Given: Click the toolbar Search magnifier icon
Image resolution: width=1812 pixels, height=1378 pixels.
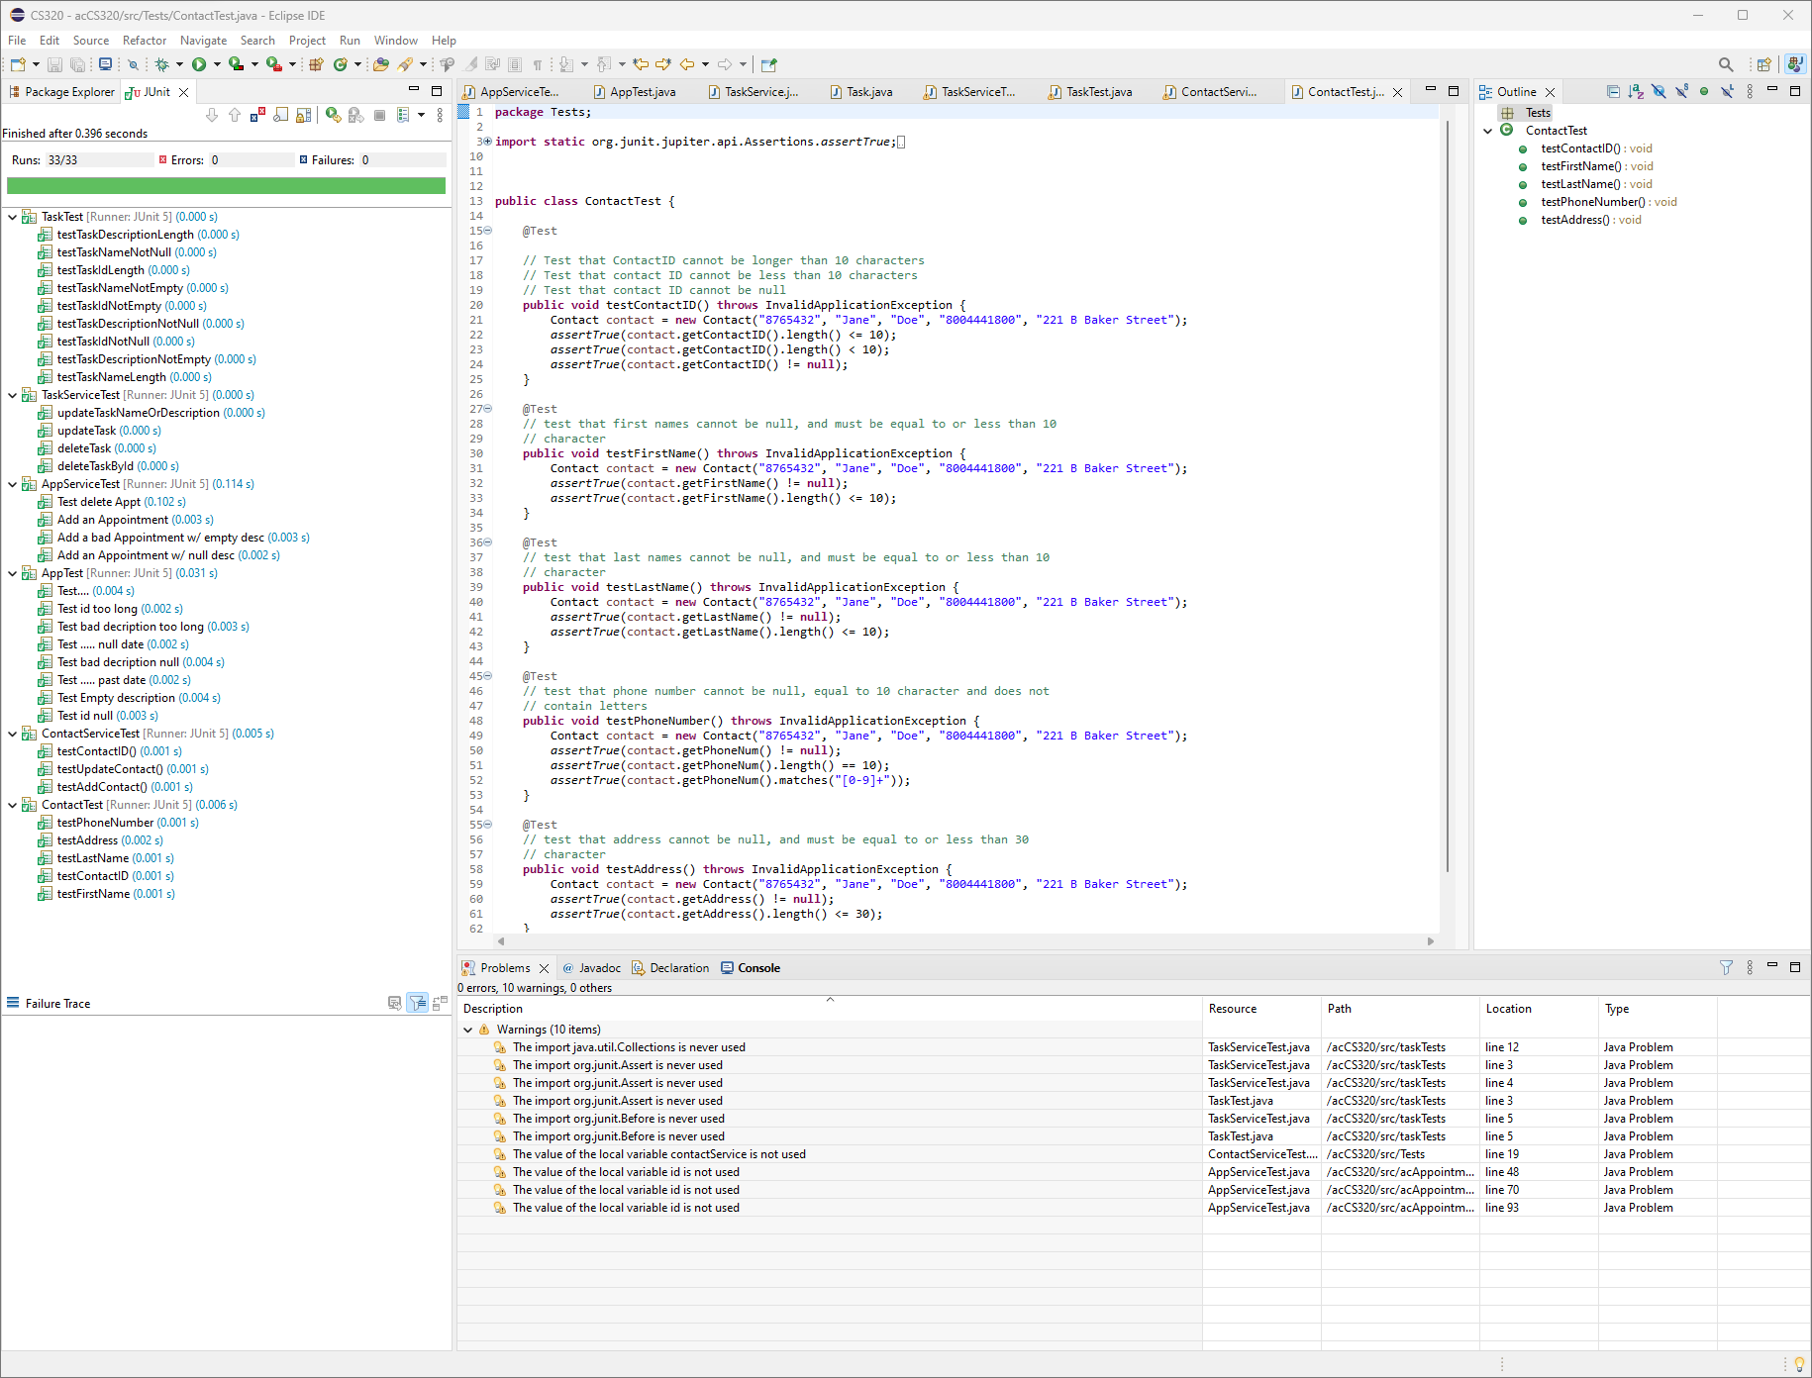Looking at the screenshot, I should [x=1726, y=64].
